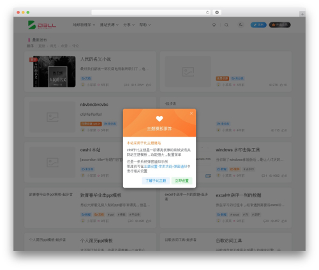Expand the 分享 nav menu

129,25
